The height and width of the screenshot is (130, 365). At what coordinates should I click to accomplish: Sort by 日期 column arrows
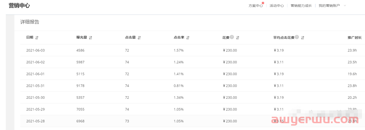pyautogui.click(x=37, y=38)
